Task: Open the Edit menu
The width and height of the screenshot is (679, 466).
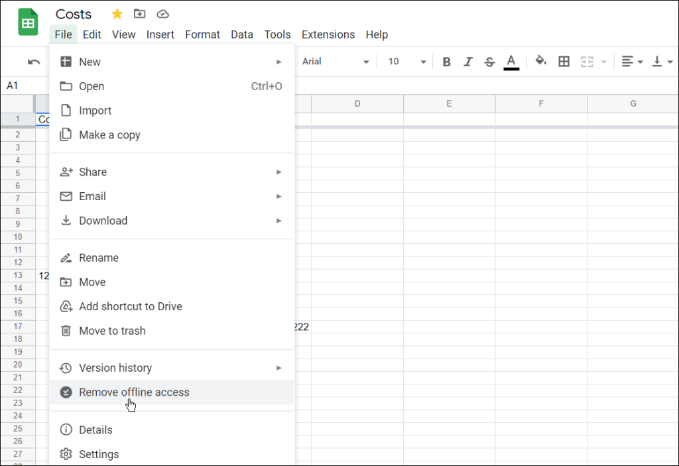Action: pos(92,34)
